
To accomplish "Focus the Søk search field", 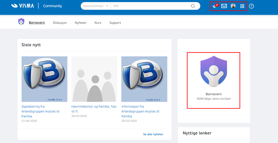I will coord(151,6).
